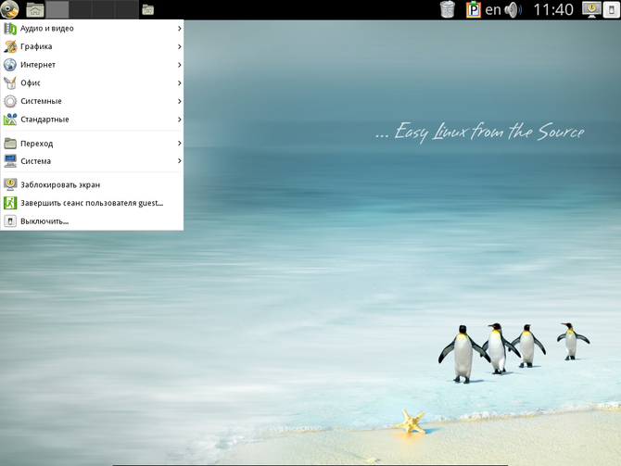Open the 'Система' menu entry
621x466 pixels.
point(92,161)
